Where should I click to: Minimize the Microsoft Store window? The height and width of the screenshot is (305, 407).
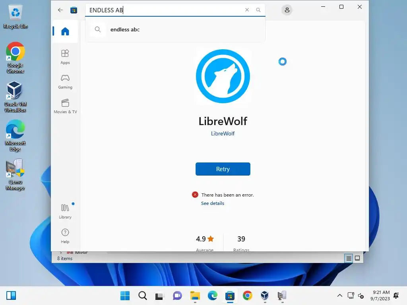click(x=323, y=7)
